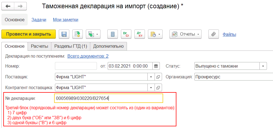Open the Разделы ГТД (1) tab
Screen dimensions: 273x128
click(x=71, y=46)
